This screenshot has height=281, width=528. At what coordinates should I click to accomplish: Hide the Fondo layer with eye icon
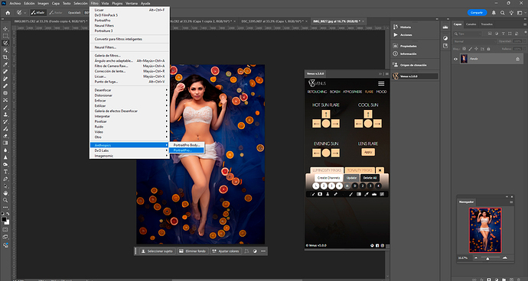point(455,59)
